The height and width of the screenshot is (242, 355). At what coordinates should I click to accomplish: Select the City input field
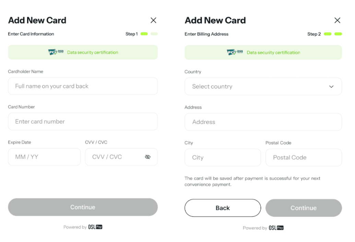point(223,158)
